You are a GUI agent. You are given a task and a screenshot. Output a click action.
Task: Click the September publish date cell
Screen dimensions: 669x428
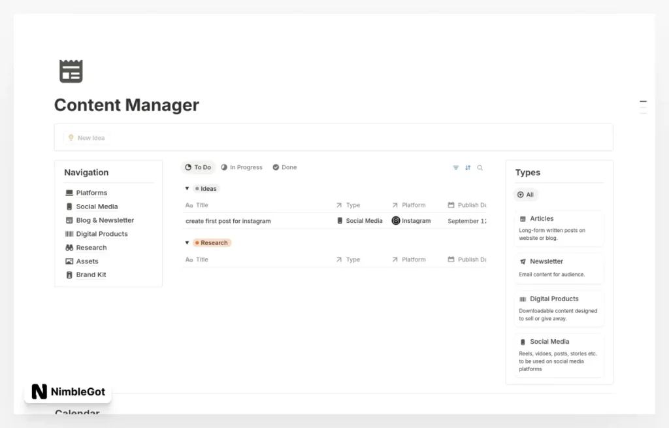(x=466, y=221)
